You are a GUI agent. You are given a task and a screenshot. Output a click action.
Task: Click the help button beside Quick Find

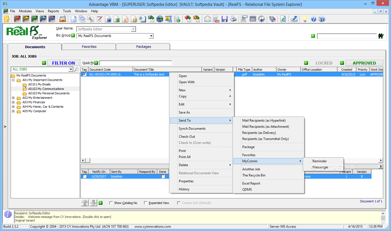coord(96,63)
